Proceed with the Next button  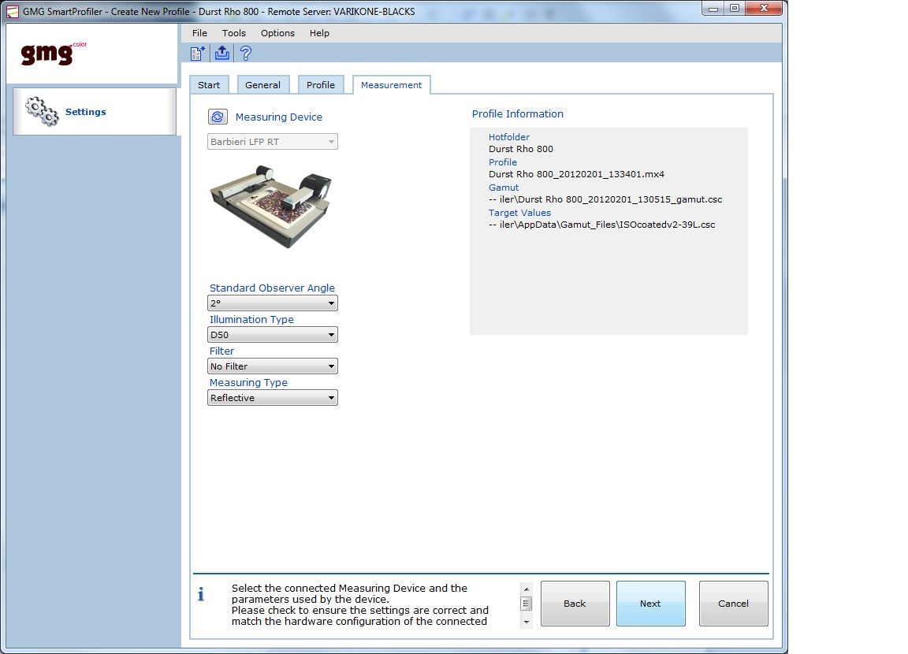(651, 603)
